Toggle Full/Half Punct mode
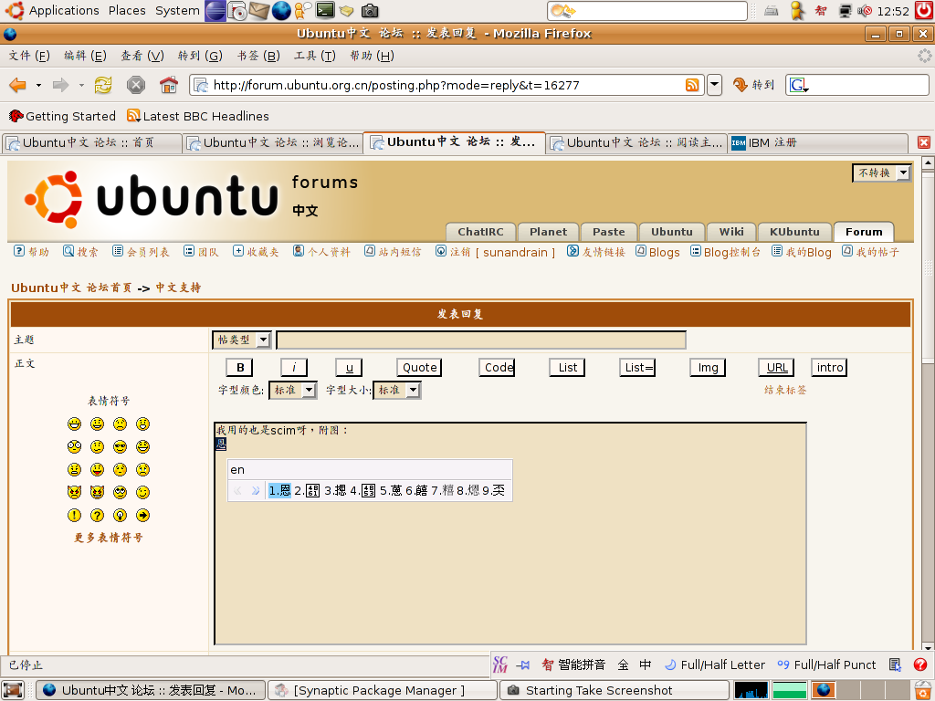Image resolution: width=935 pixels, height=701 pixels. (x=826, y=664)
